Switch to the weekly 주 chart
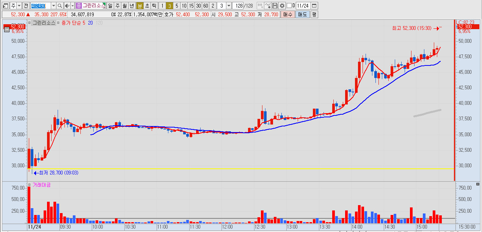 click(x=117, y=6)
